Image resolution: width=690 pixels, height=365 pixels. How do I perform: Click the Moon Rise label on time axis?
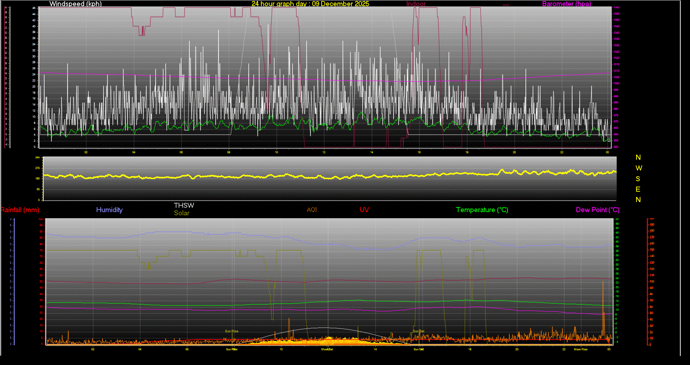(x=580, y=349)
